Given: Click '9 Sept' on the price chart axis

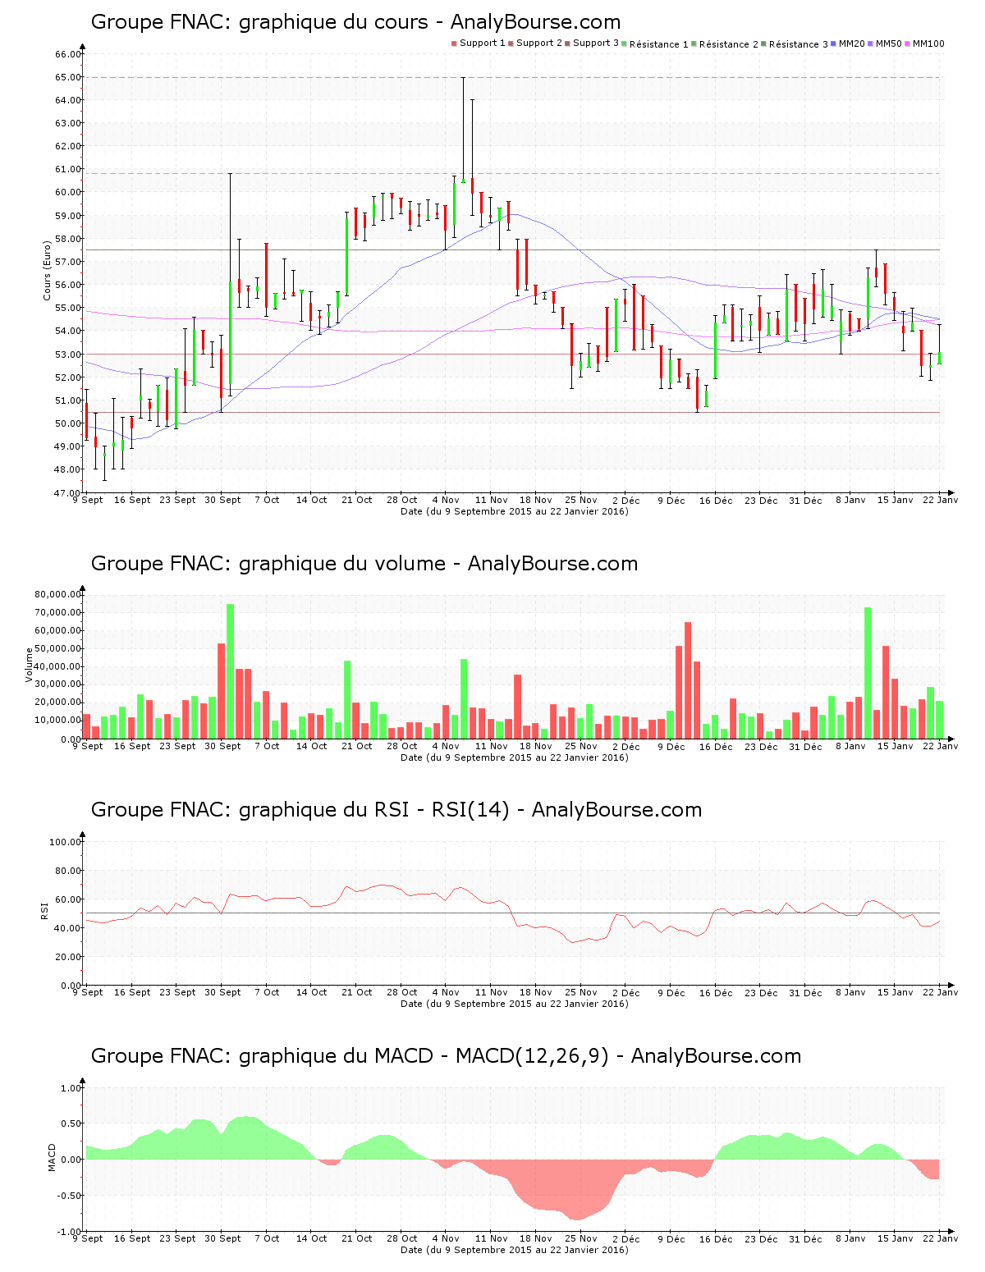Looking at the screenshot, I should tap(88, 500).
